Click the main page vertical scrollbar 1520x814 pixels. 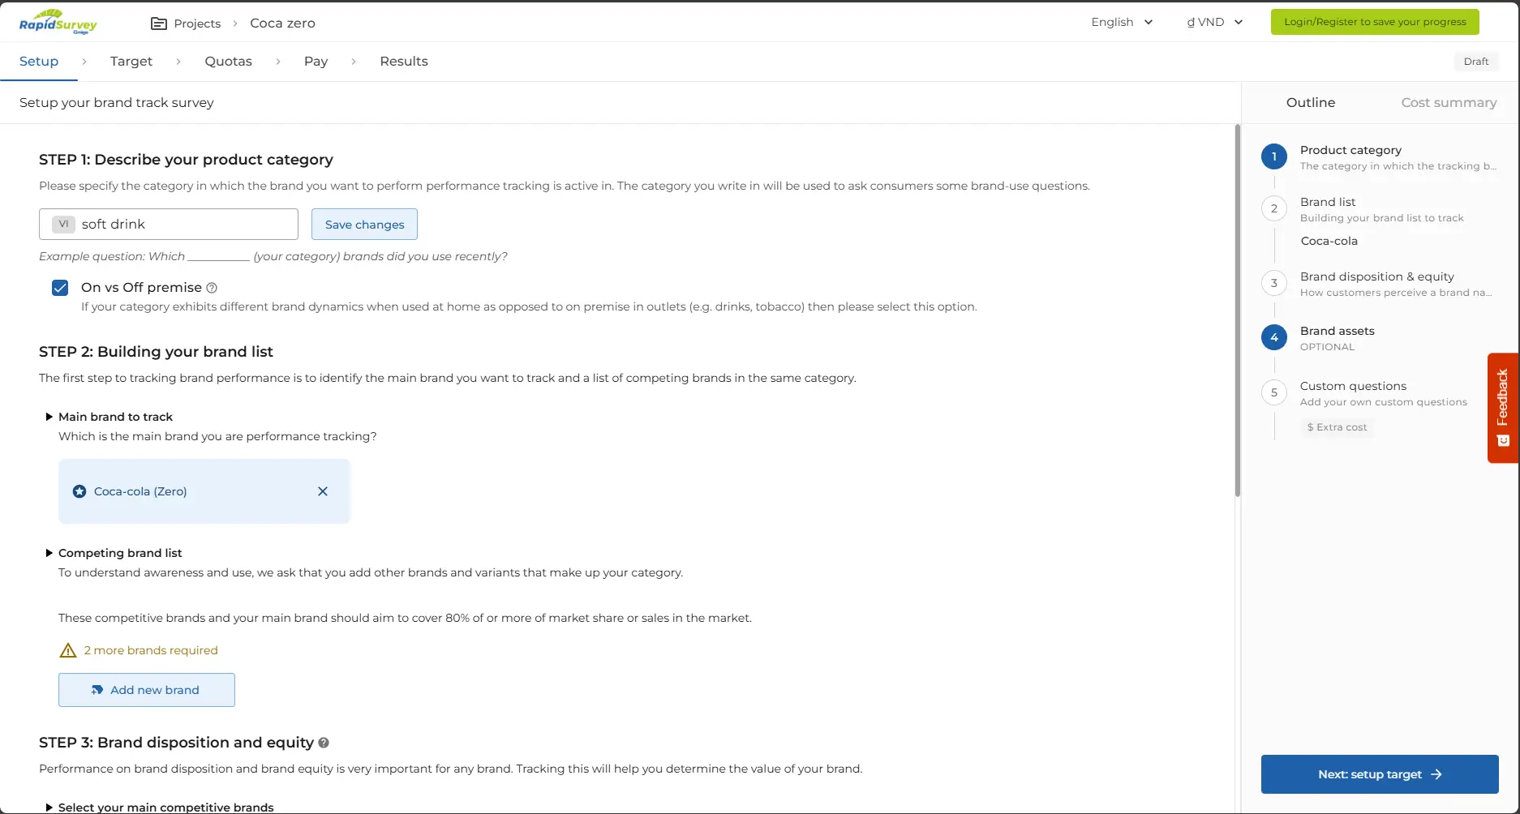point(1237,311)
